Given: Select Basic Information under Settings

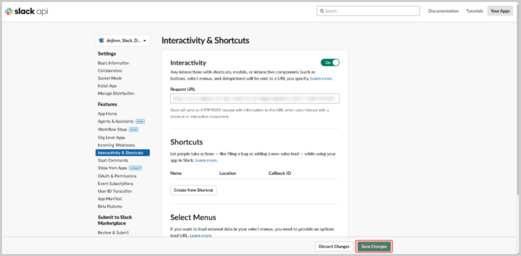Looking at the screenshot, I should pos(114,63).
